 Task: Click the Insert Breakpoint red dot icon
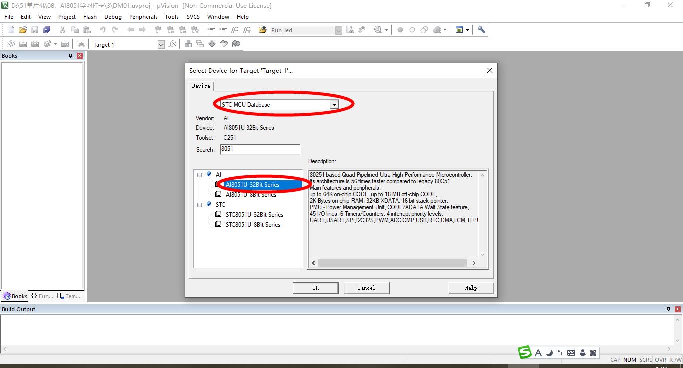[400, 30]
